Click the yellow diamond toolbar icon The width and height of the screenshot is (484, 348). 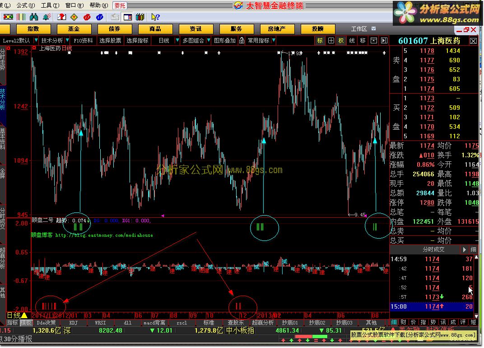click(x=74, y=17)
